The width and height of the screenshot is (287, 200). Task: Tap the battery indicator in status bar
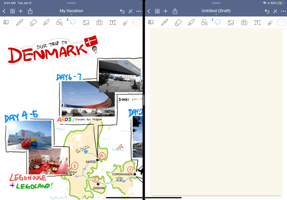pos(280,3)
